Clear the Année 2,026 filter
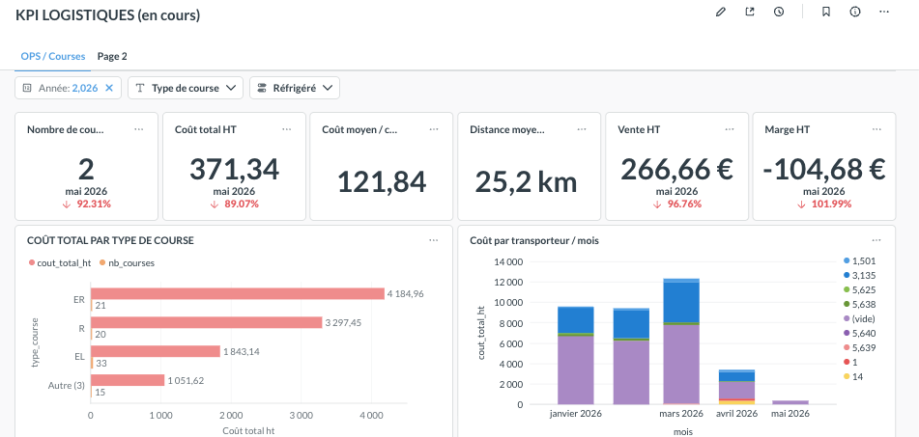The height and width of the screenshot is (437, 919). point(109,88)
